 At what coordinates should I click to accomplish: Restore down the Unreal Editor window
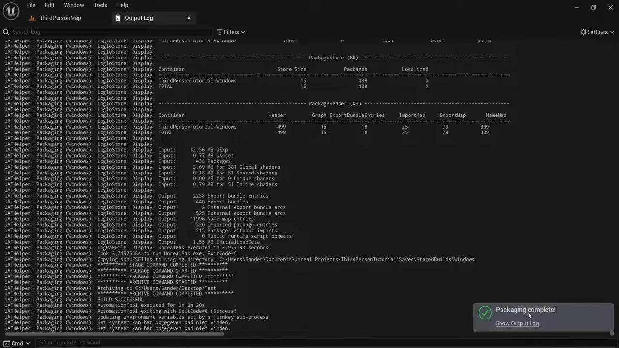pyautogui.click(x=593, y=7)
